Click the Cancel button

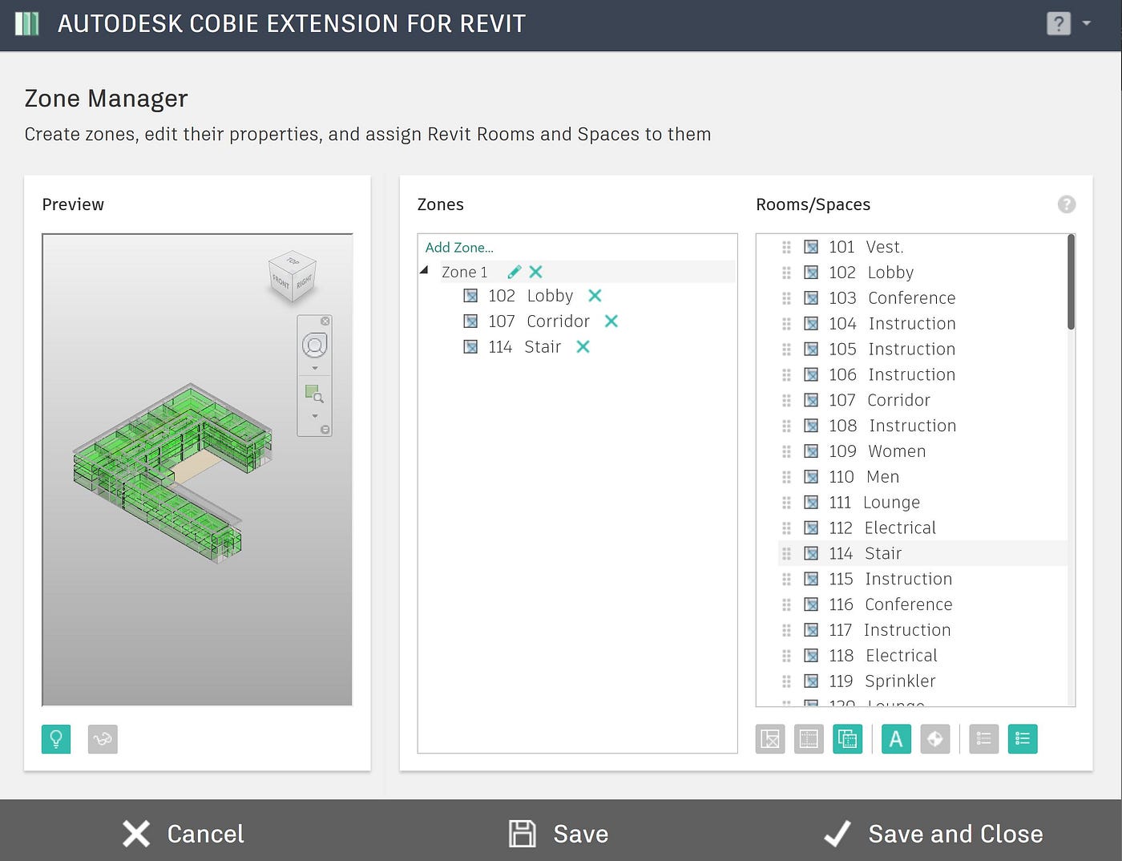[x=184, y=834]
